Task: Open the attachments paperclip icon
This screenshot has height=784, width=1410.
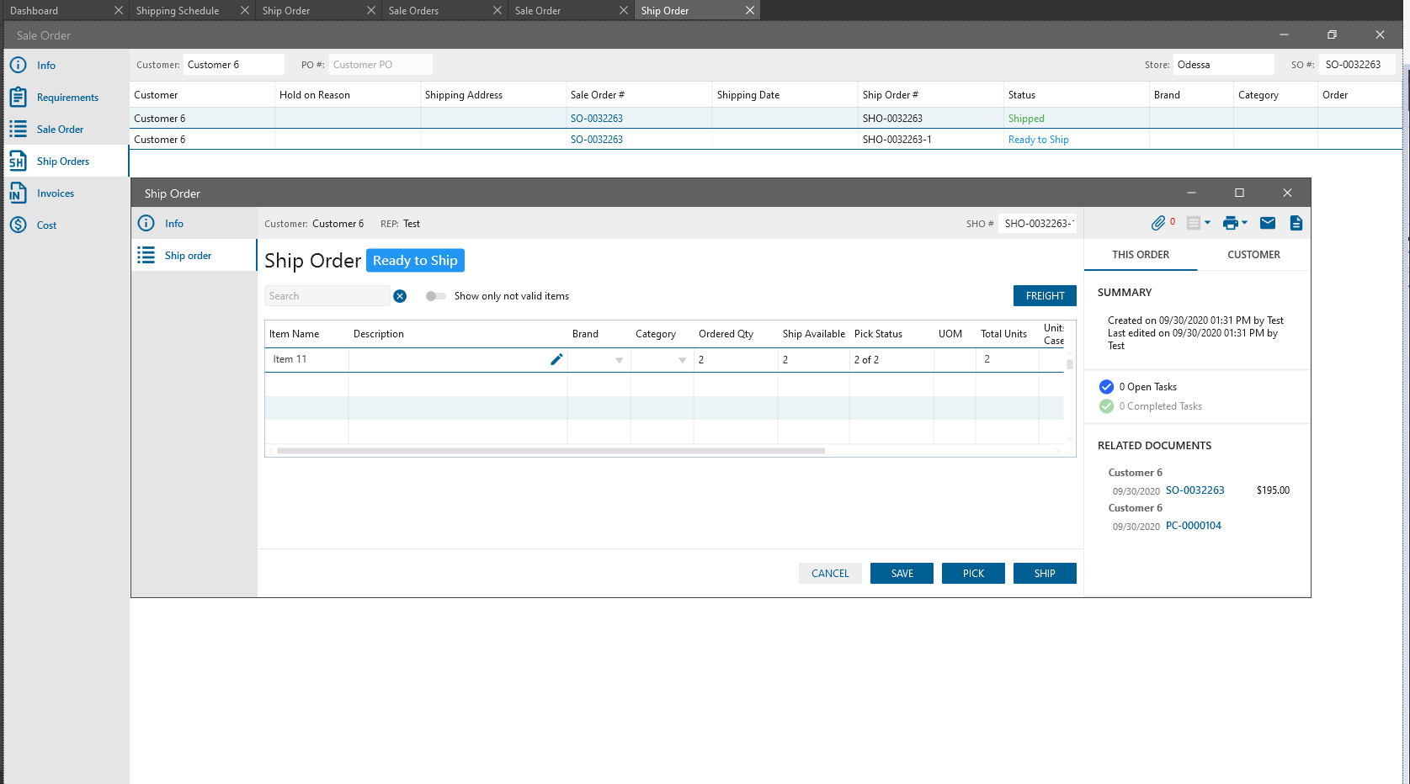Action: click(1158, 223)
